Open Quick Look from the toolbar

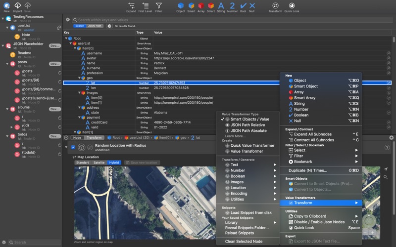292,6
